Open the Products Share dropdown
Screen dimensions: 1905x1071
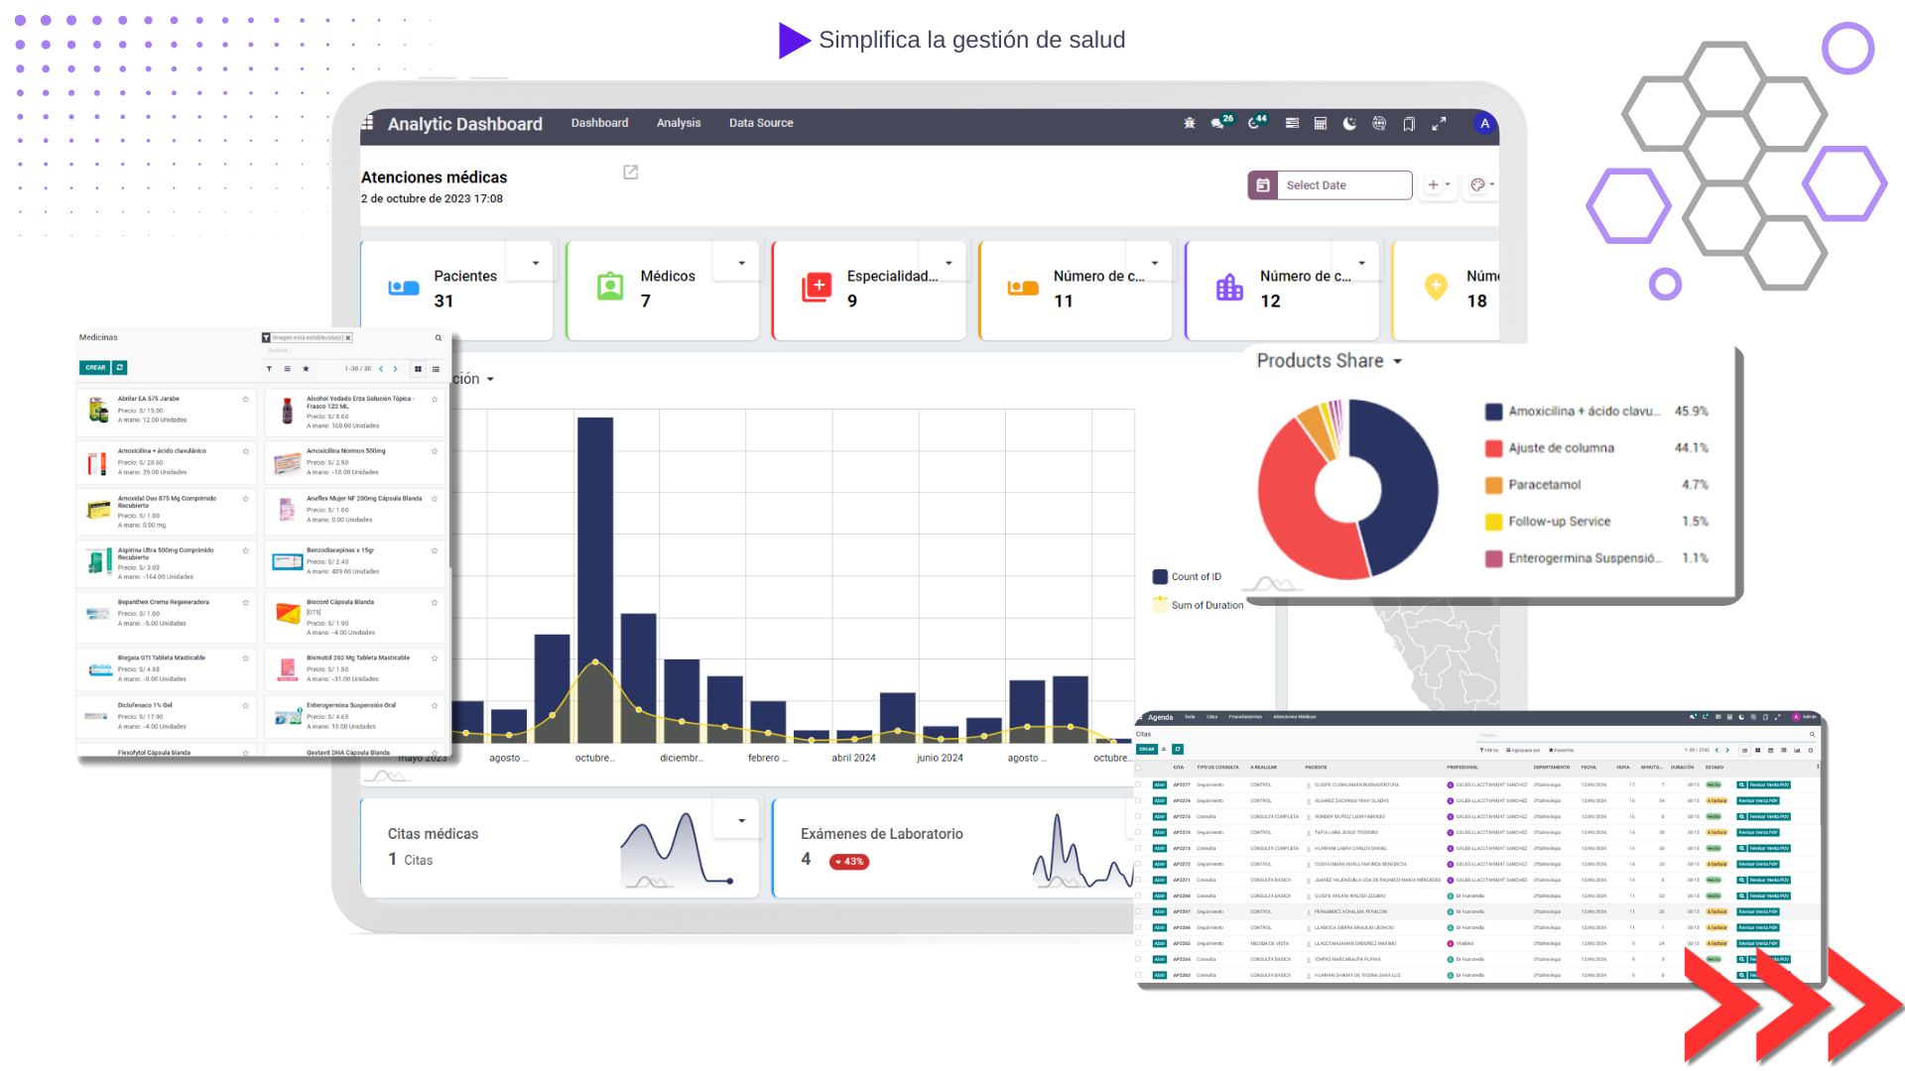pos(1397,362)
